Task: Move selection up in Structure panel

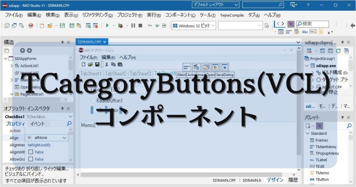Action: (22, 51)
